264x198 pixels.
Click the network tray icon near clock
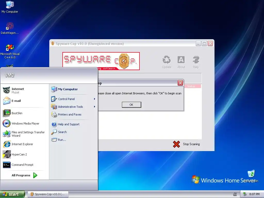coord(245,194)
